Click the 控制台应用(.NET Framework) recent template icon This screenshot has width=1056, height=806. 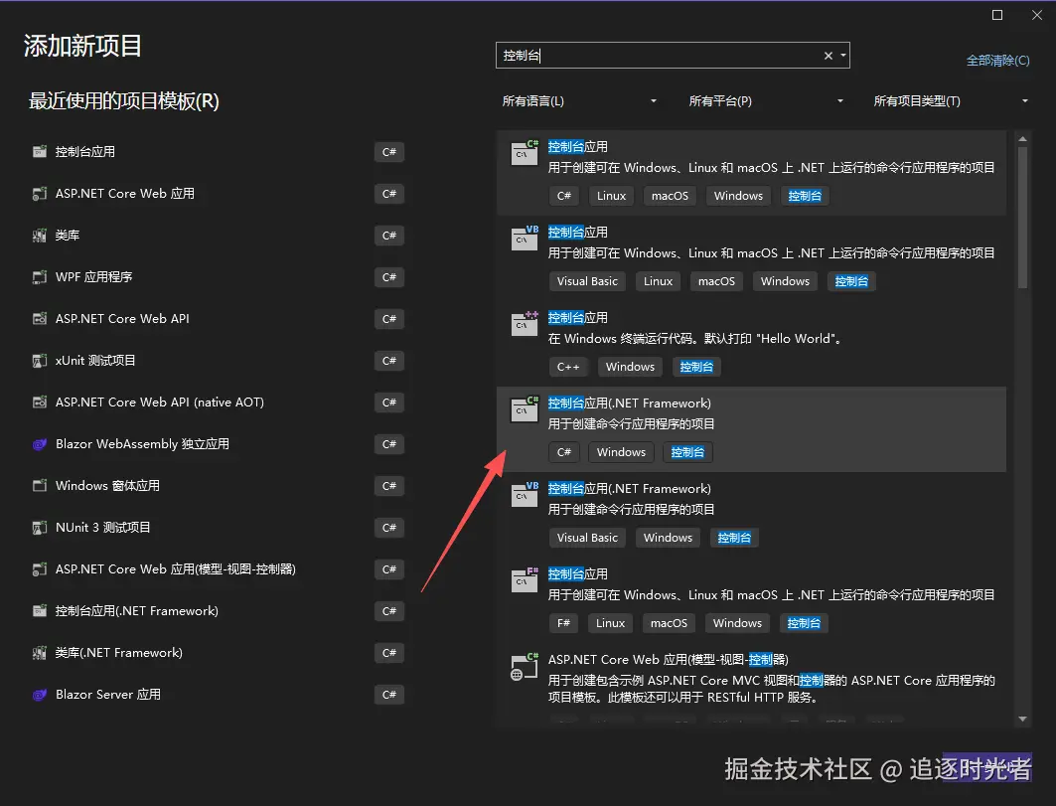(x=40, y=611)
